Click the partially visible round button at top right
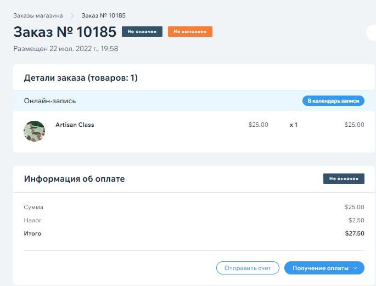The image size is (376, 286). click(372, 32)
